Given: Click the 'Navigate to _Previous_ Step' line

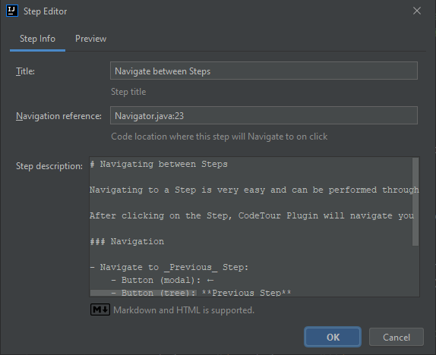Looking at the screenshot, I should coord(169,267).
